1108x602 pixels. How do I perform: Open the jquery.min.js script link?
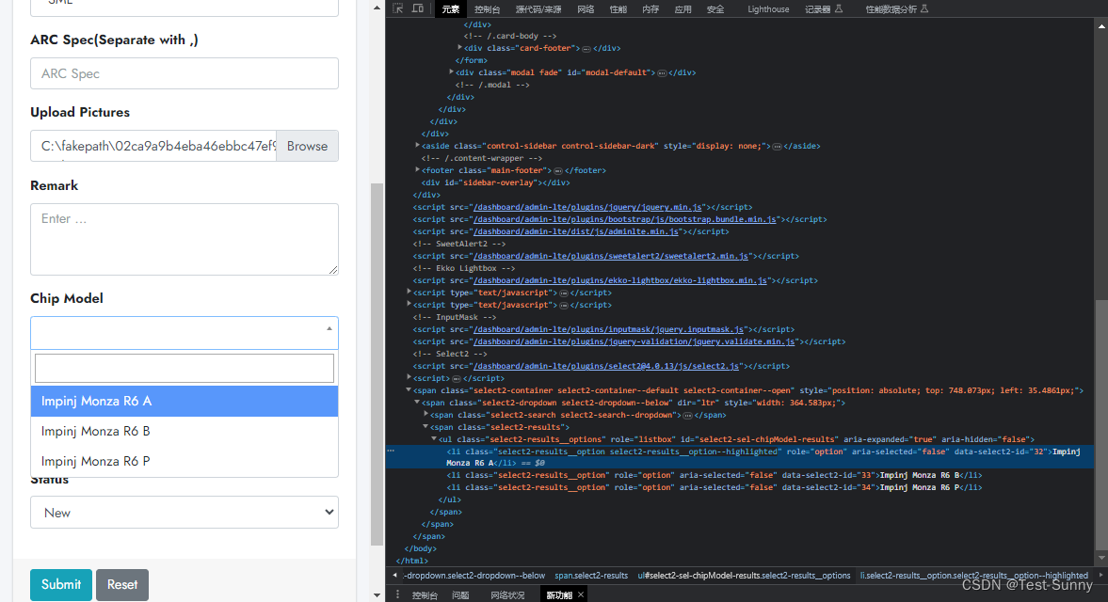click(588, 208)
